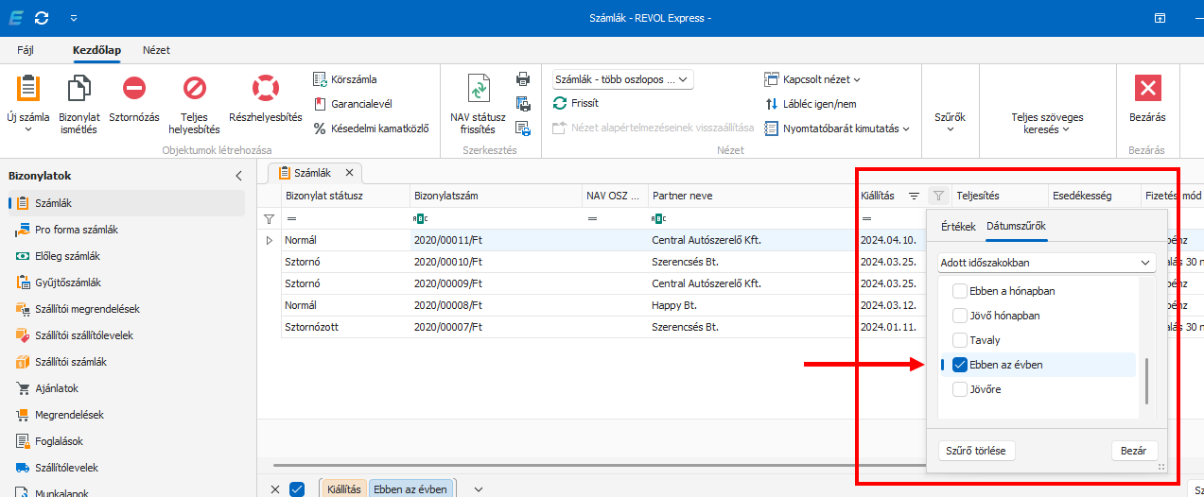Select Pro forma számlák in sidebar
Screen dimensions: 1204x497
(x=77, y=230)
